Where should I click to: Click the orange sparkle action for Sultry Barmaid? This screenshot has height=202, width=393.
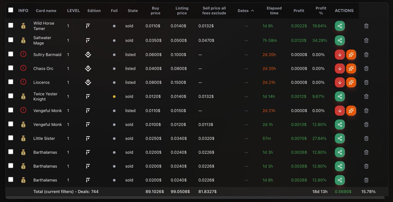tap(351, 54)
